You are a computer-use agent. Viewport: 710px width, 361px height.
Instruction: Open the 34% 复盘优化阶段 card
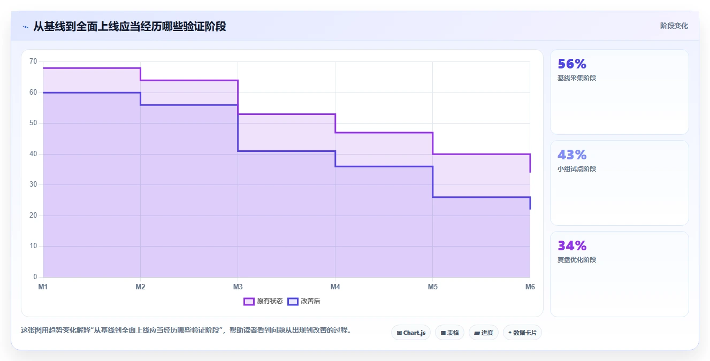click(x=619, y=274)
